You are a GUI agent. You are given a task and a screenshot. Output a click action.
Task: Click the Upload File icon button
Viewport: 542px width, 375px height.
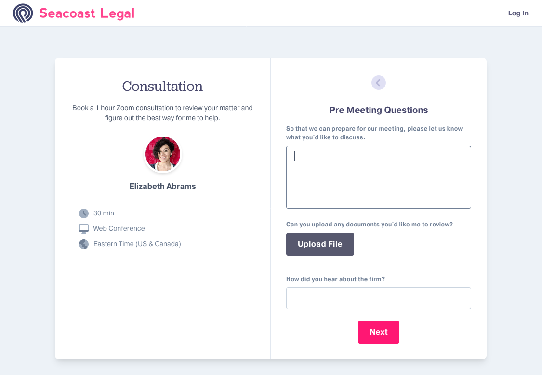(x=320, y=244)
